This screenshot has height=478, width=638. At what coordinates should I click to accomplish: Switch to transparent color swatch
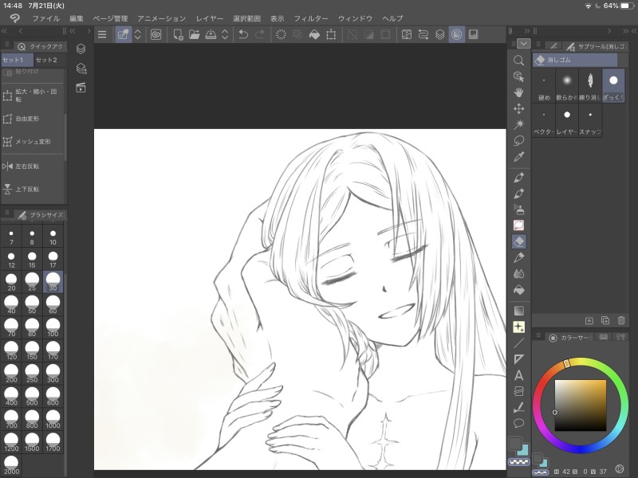click(x=519, y=462)
